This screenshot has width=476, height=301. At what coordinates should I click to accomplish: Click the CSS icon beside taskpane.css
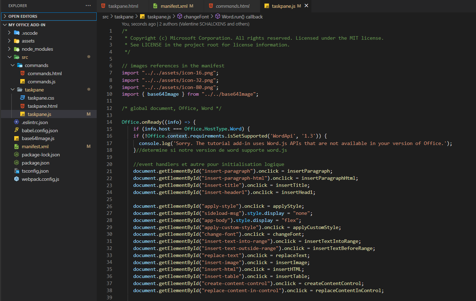tap(22, 98)
